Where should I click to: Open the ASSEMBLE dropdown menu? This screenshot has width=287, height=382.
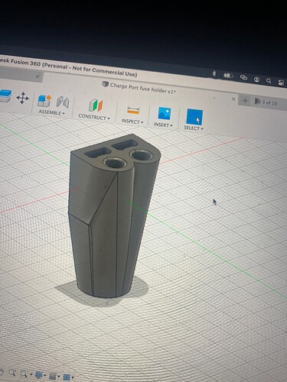[x=51, y=112]
